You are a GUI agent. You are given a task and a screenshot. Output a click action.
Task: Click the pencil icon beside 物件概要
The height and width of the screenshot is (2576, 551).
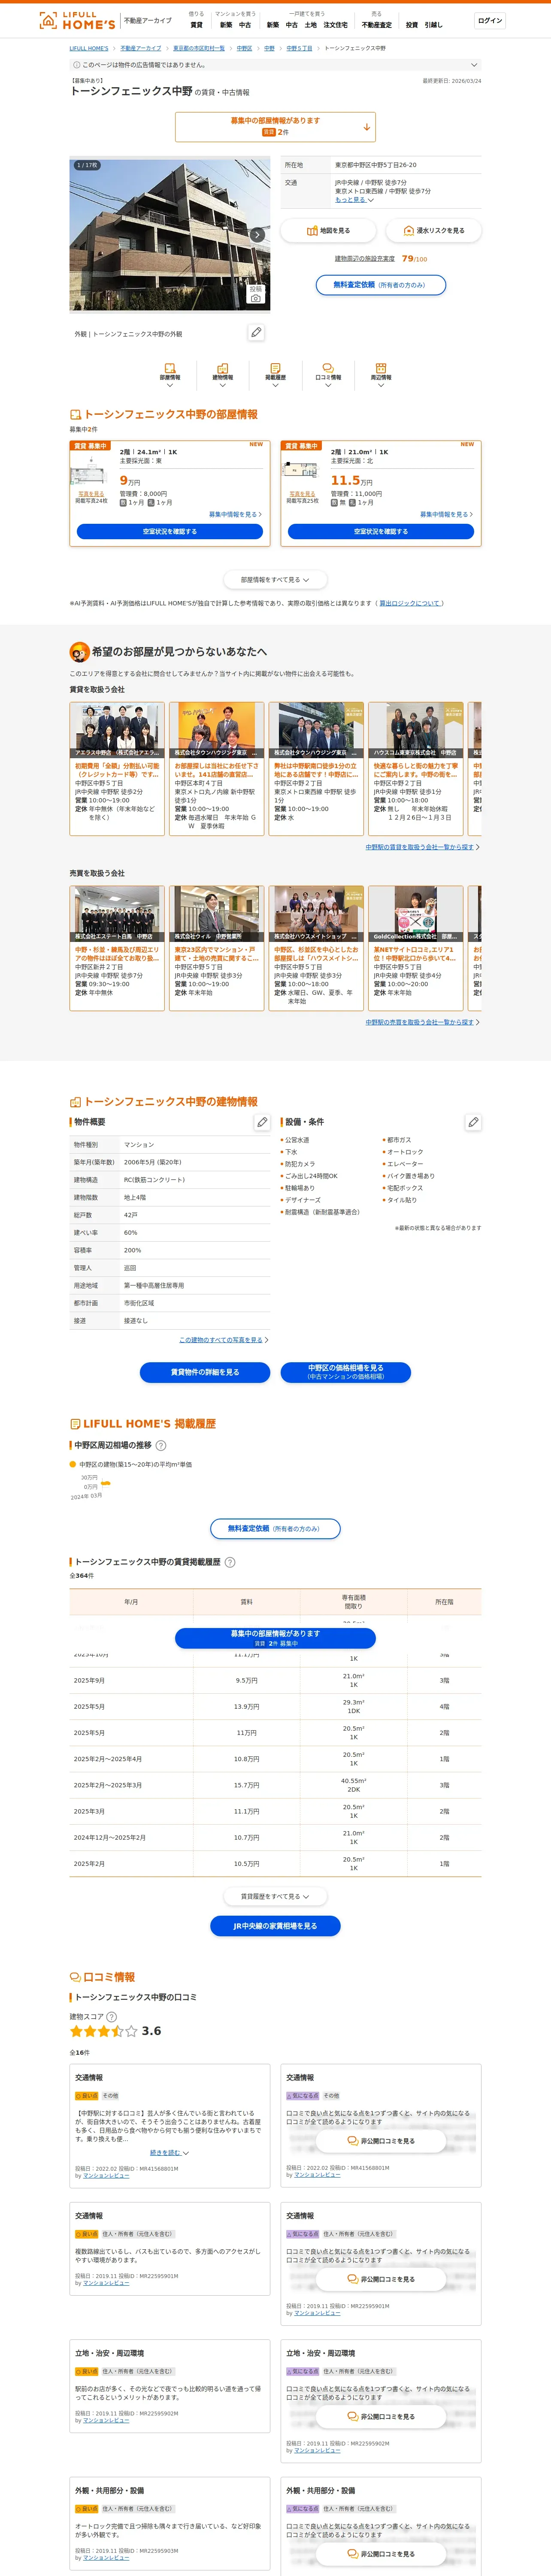tap(262, 1122)
